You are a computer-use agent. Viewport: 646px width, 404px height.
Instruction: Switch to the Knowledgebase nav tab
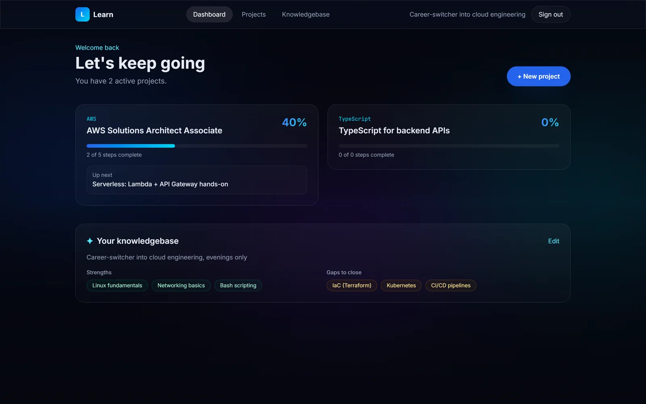(306, 15)
